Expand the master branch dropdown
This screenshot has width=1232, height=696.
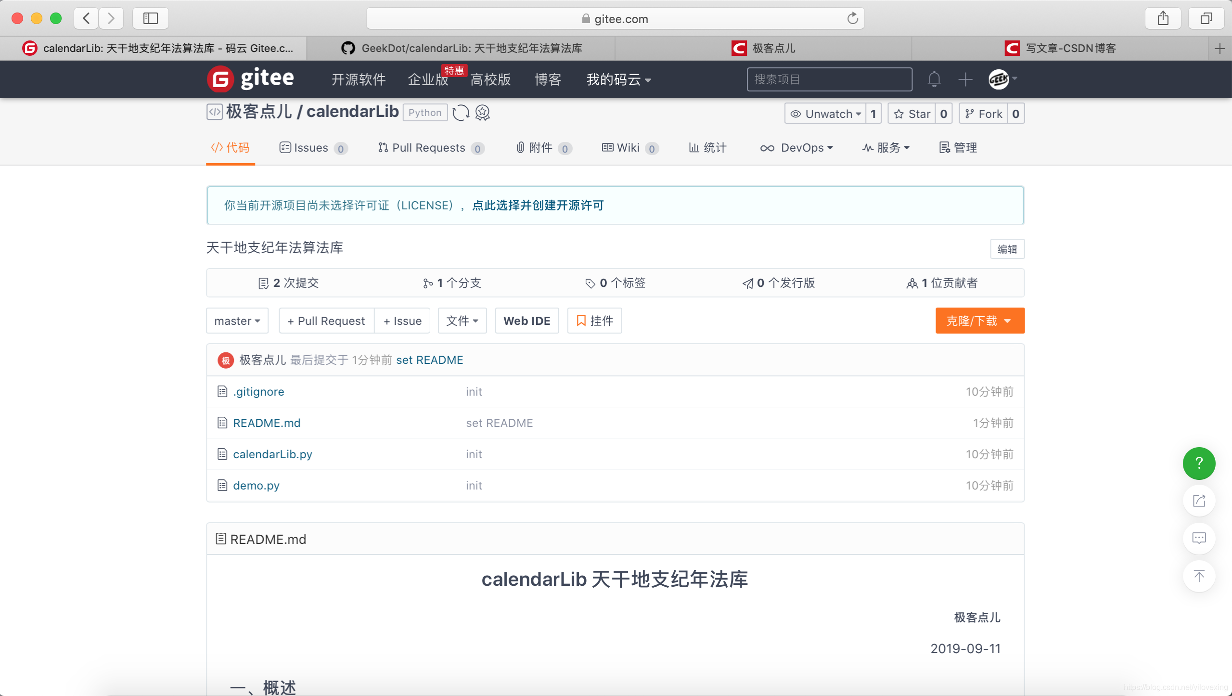(237, 321)
